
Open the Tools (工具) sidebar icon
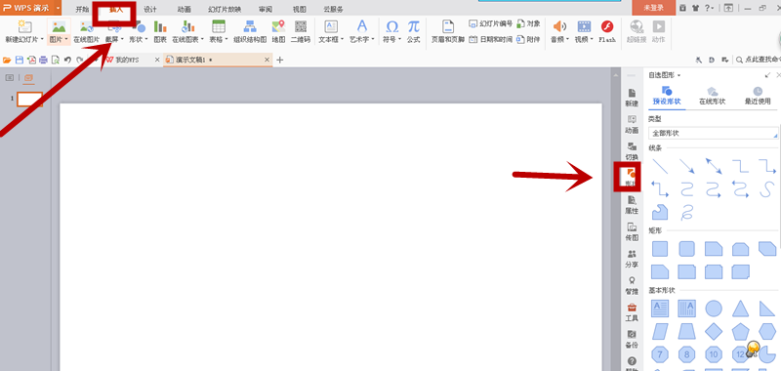(632, 312)
